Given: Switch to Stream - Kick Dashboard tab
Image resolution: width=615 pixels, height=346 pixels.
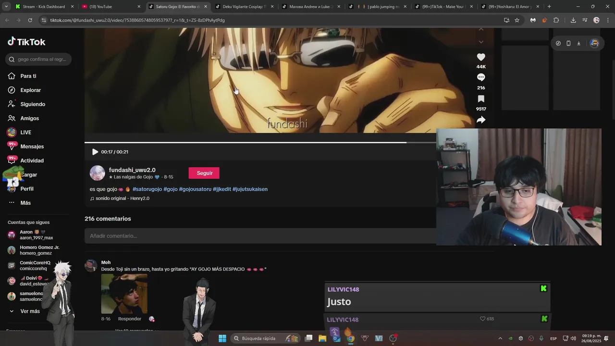Looking at the screenshot, I should [44, 7].
